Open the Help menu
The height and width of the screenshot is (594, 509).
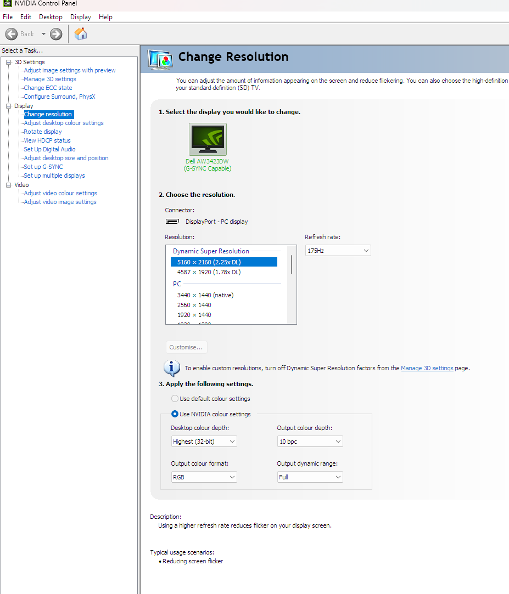click(105, 17)
